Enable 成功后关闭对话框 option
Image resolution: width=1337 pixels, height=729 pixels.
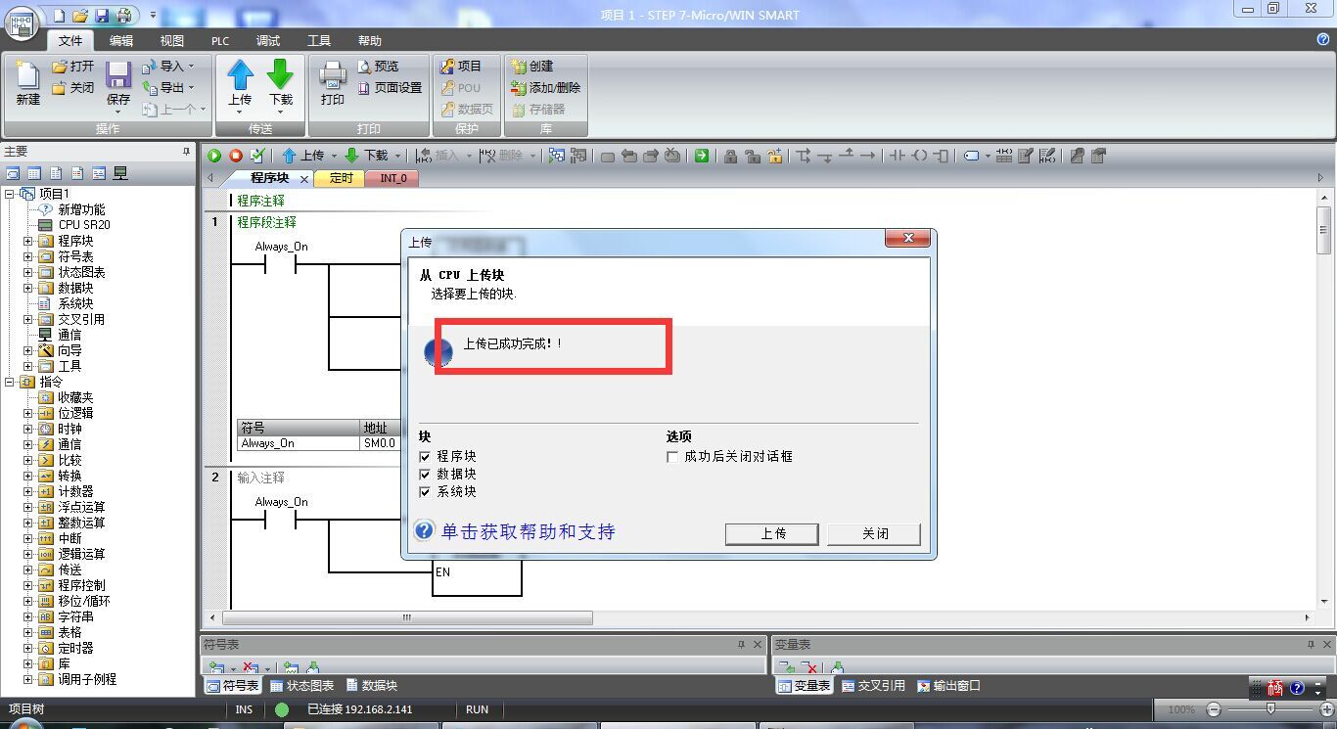click(x=672, y=456)
